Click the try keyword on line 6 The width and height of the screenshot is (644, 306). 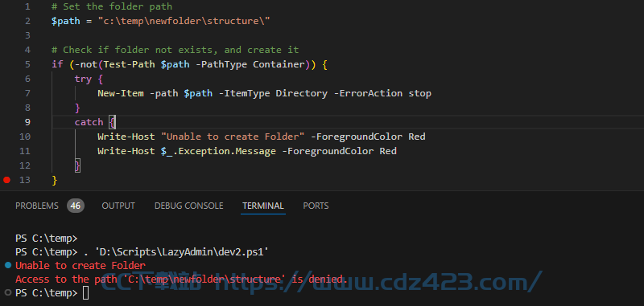(83, 79)
